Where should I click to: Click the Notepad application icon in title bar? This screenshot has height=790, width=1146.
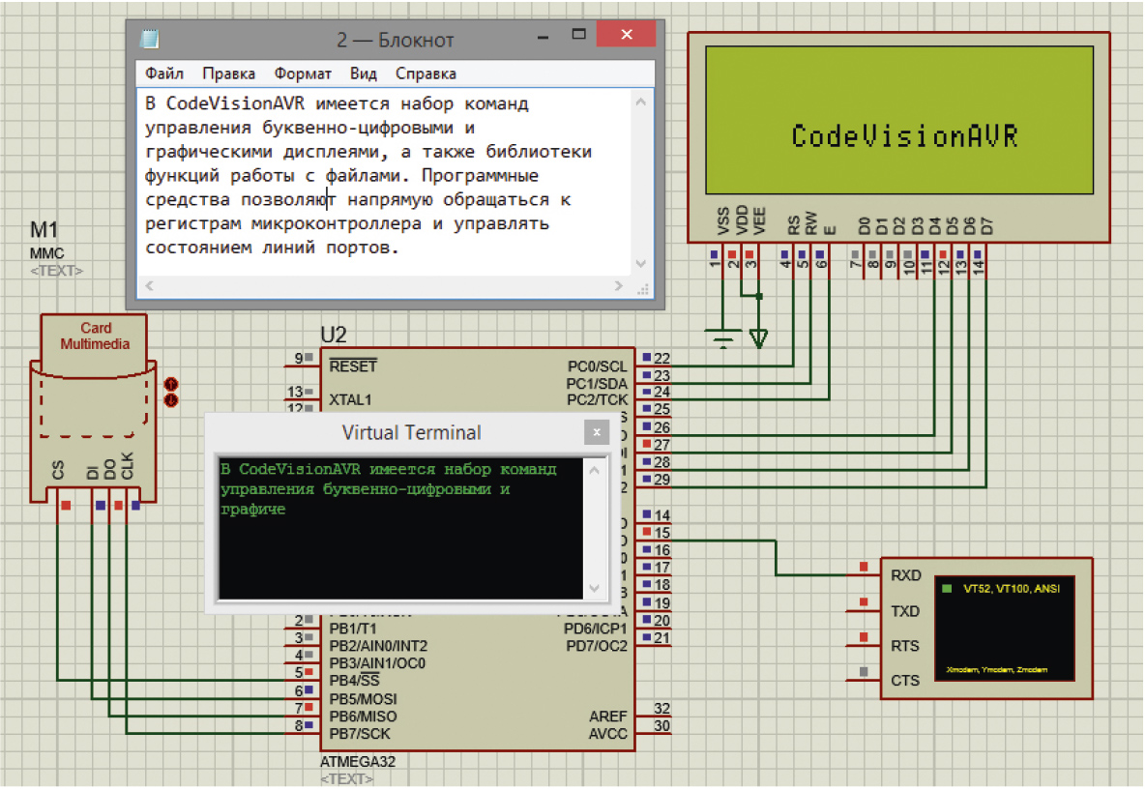tap(150, 39)
